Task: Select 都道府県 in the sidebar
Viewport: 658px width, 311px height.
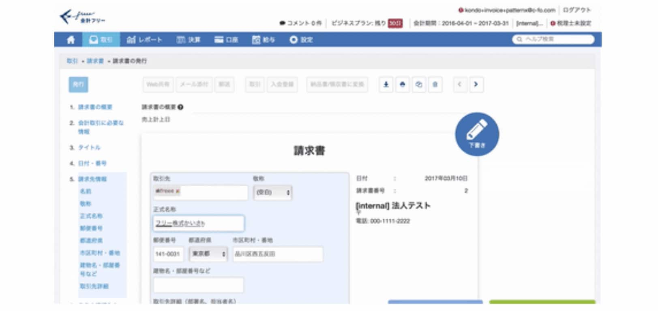Action: tap(91, 241)
